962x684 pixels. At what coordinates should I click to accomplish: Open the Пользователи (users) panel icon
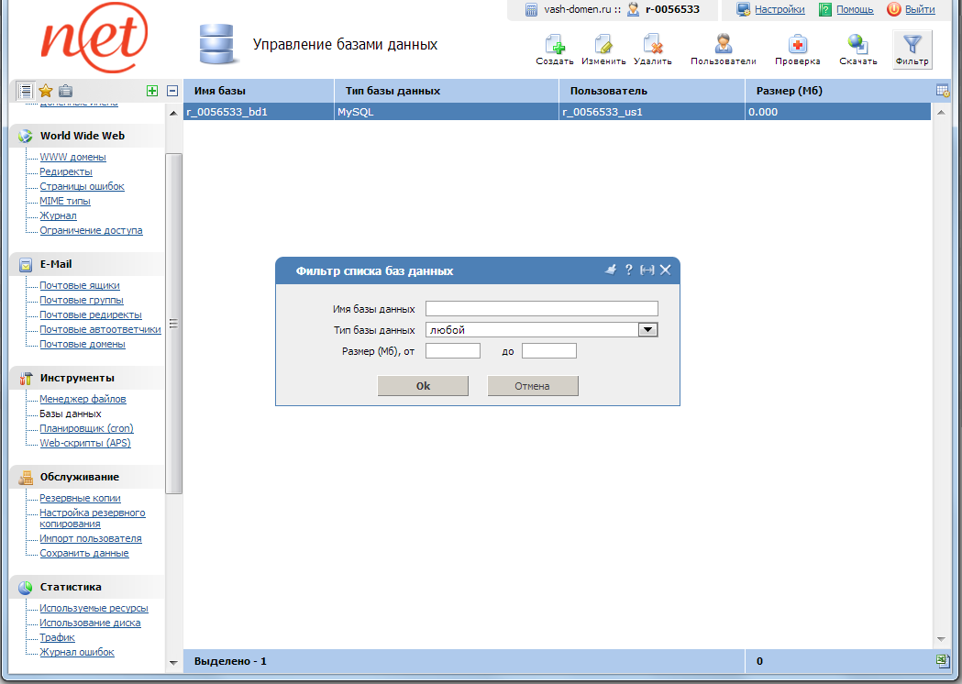[x=723, y=44]
